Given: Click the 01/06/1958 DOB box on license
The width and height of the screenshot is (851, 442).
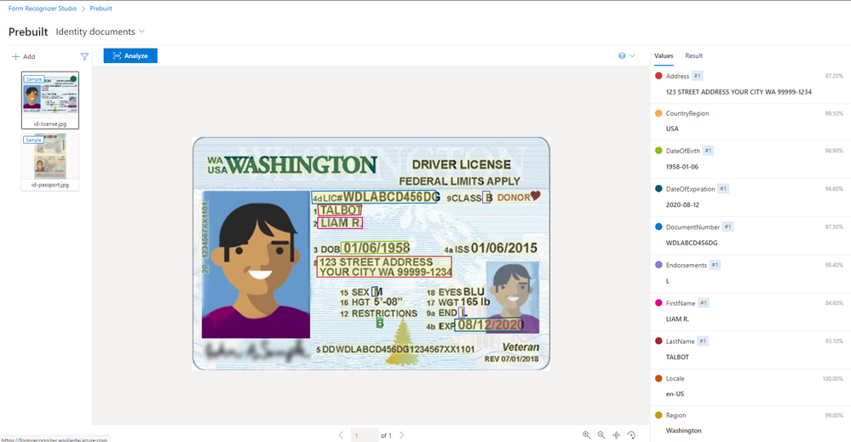Looking at the screenshot, I should click(375, 248).
